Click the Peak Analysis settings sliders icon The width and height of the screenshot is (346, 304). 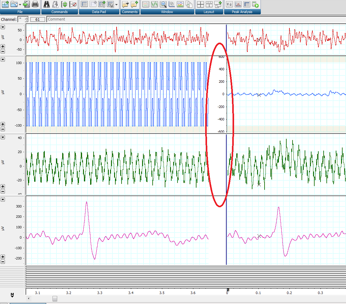tap(229, 4)
